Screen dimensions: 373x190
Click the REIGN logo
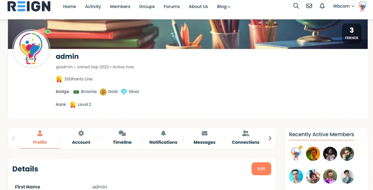click(x=29, y=6)
